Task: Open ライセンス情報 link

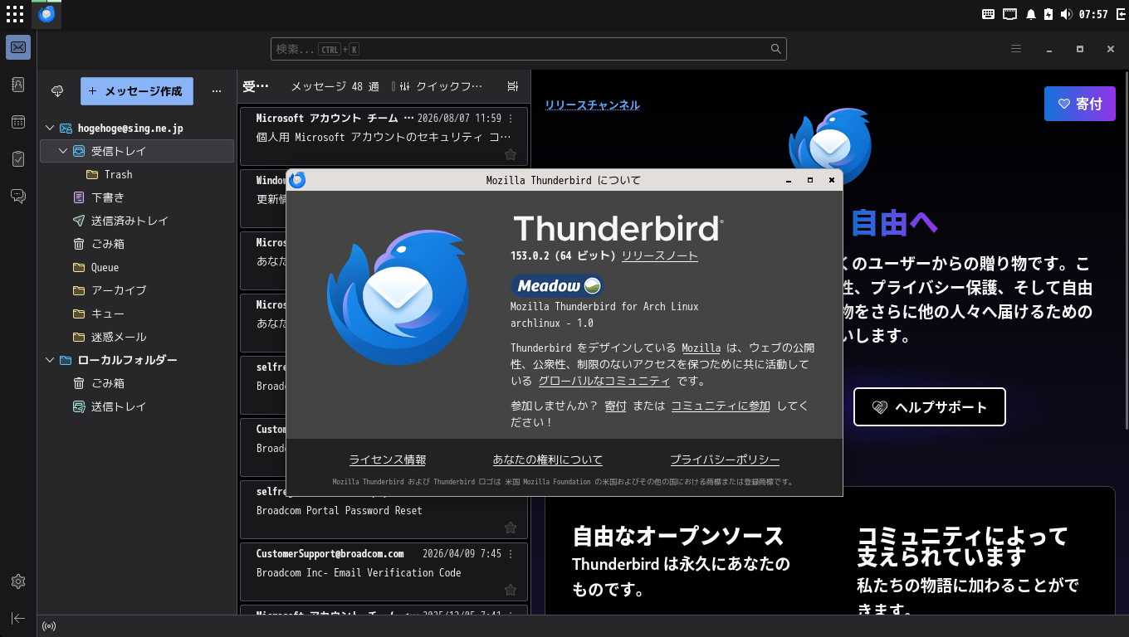Action: (x=388, y=460)
